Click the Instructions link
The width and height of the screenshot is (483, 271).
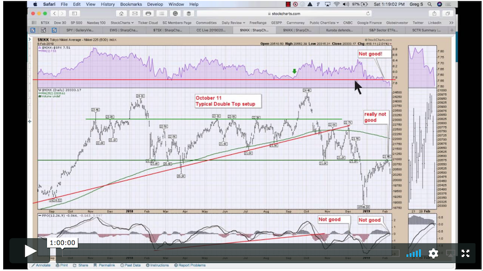click(157, 265)
